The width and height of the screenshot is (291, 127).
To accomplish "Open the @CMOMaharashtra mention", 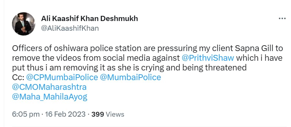I will point(49,87).
